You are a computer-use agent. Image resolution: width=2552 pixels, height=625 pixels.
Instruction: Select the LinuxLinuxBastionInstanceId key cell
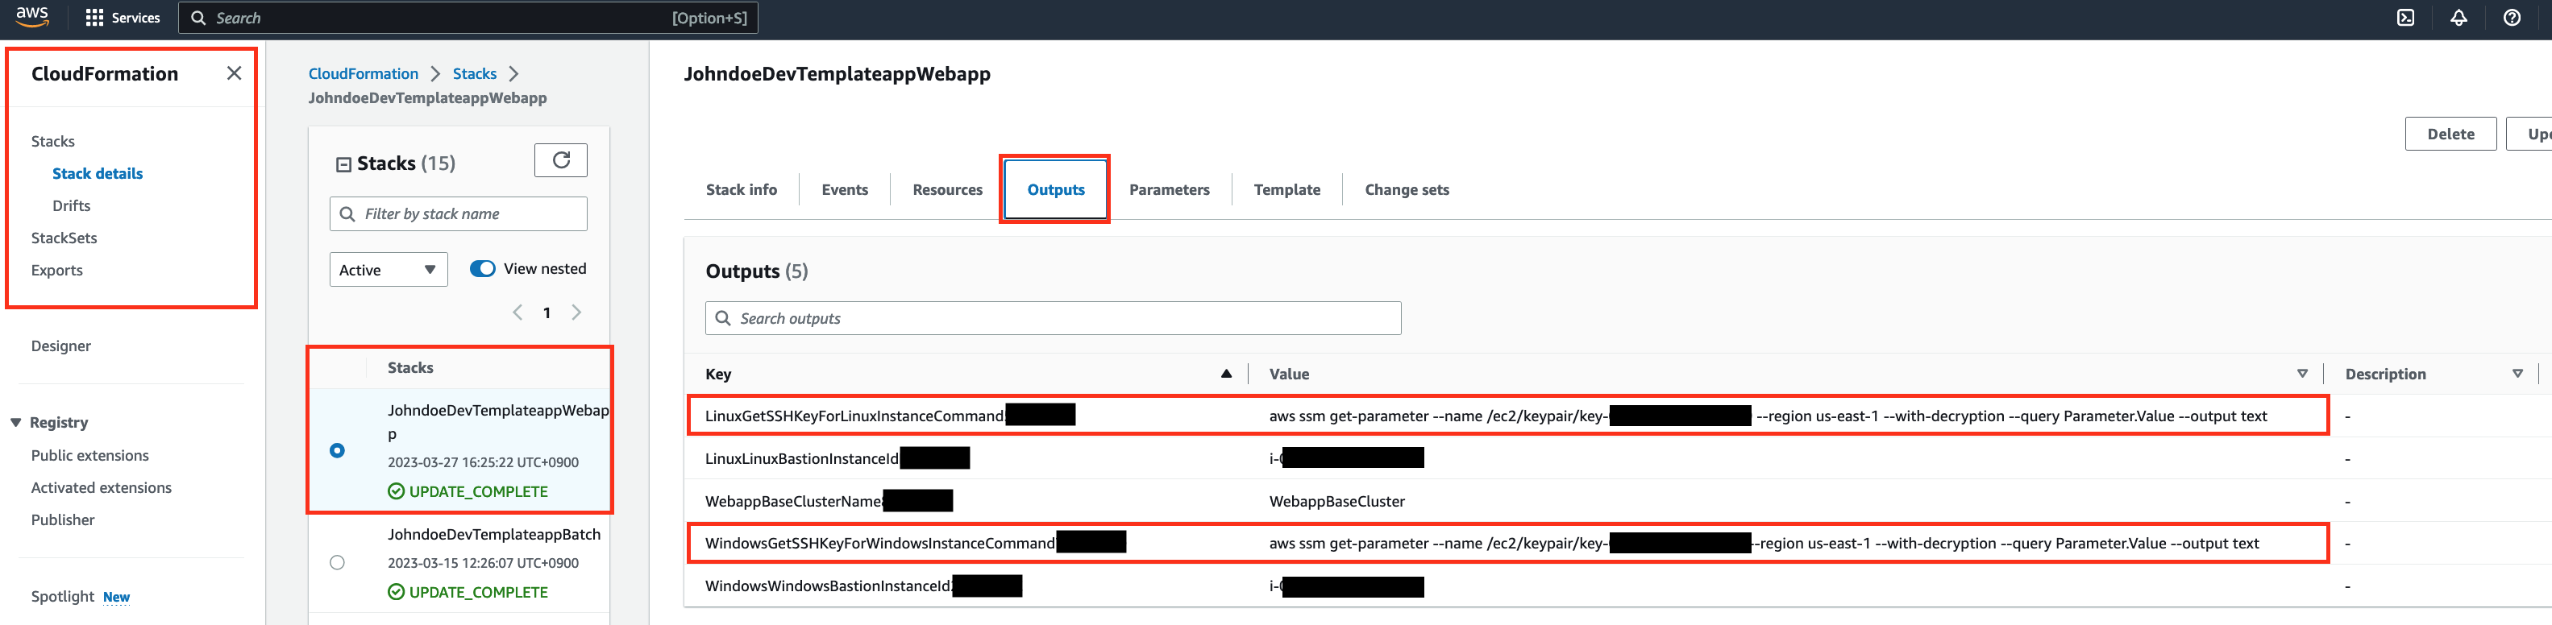pyautogui.click(x=801, y=458)
